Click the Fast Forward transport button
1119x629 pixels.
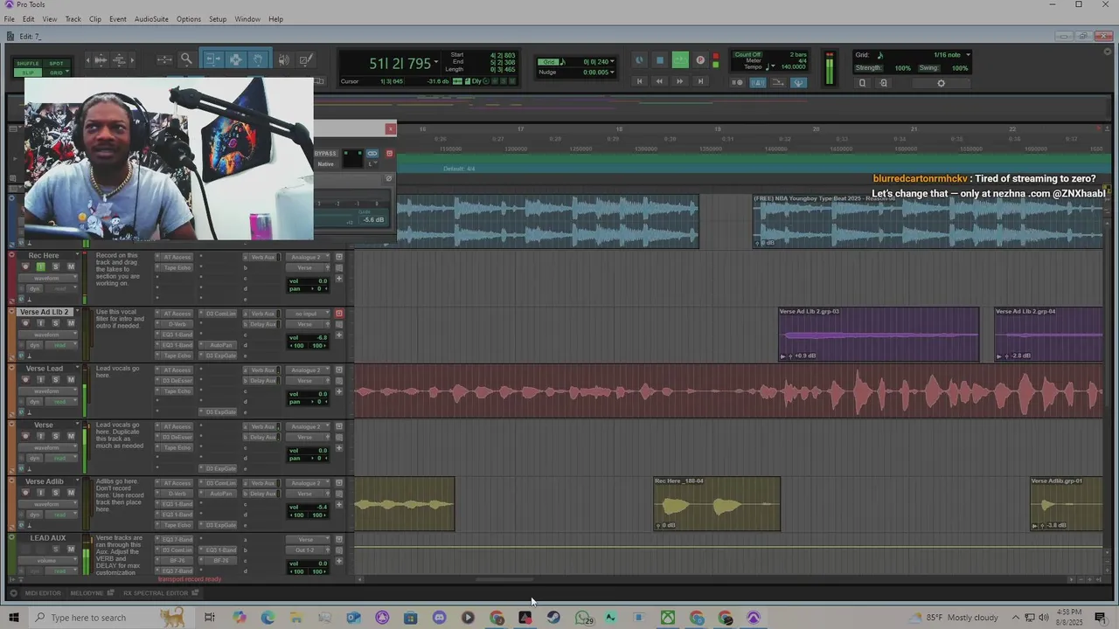[x=679, y=81]
